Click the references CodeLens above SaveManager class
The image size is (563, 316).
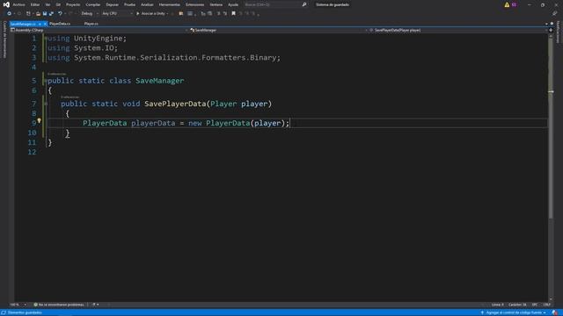56,74
